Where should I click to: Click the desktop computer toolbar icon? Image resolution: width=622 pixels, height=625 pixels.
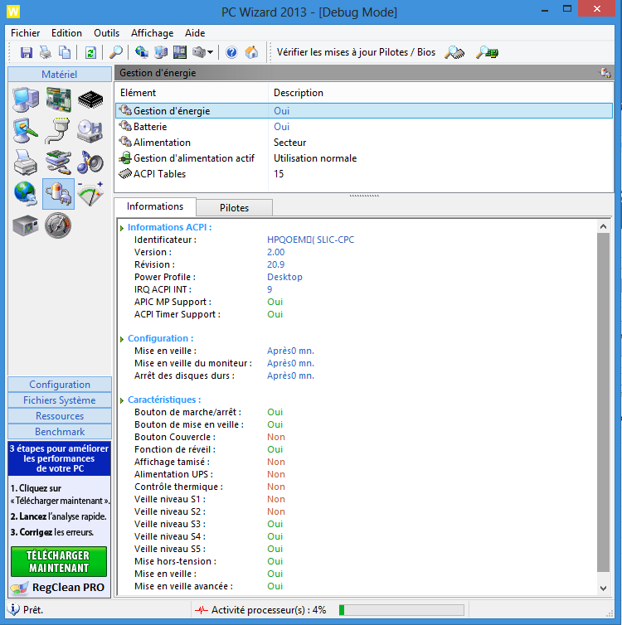[x=161, y=52]
